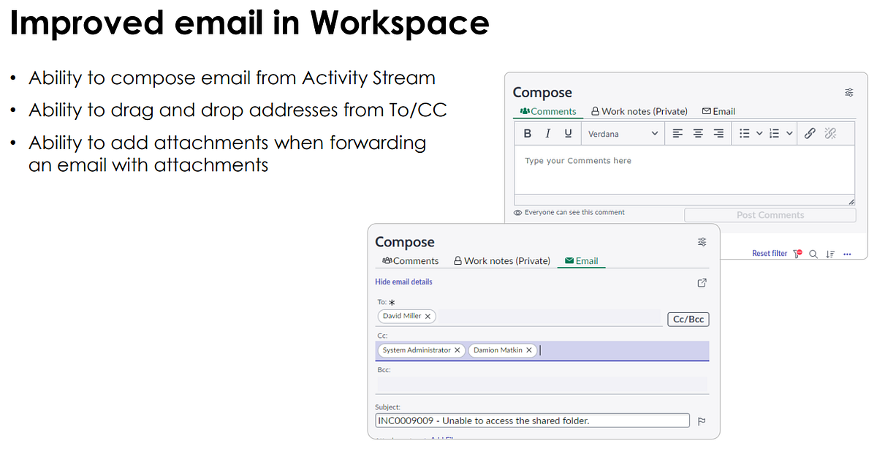
Task: Click the unlink icon in the toolbar
Action: click(830, 134)
